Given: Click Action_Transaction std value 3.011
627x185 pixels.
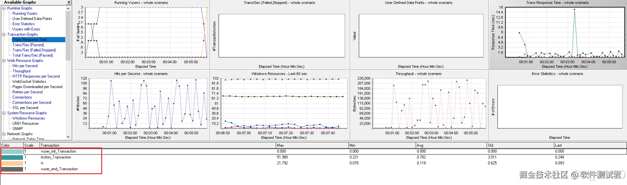Looking at the screenshot, I should pyautogui.click(x=492, y=157).
